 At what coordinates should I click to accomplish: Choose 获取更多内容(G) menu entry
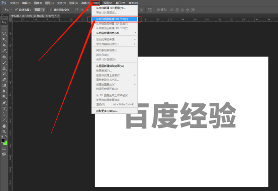(115, 111)
